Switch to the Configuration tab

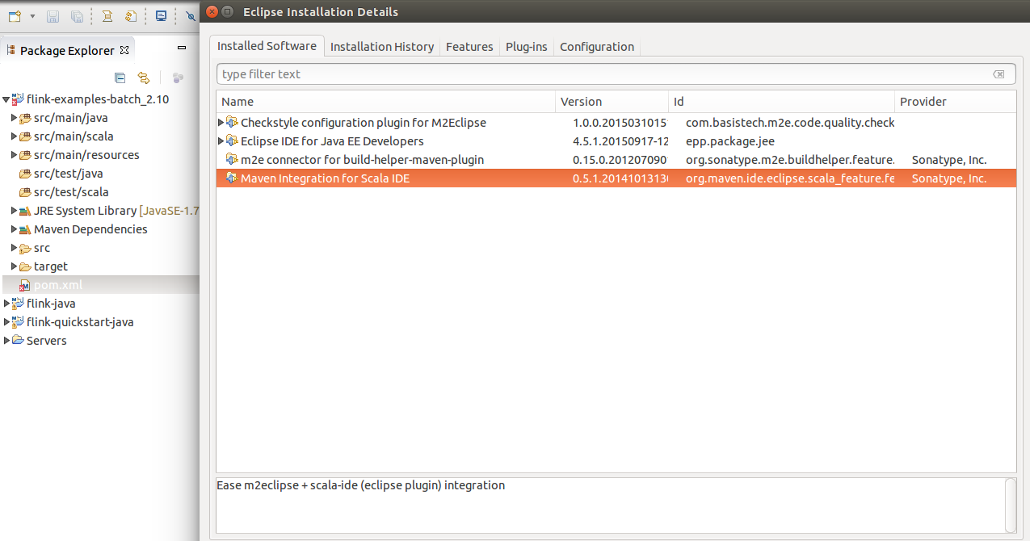(596, 47)
